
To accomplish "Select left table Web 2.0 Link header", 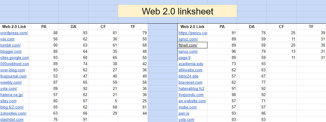I will click(x=14, y=27).
